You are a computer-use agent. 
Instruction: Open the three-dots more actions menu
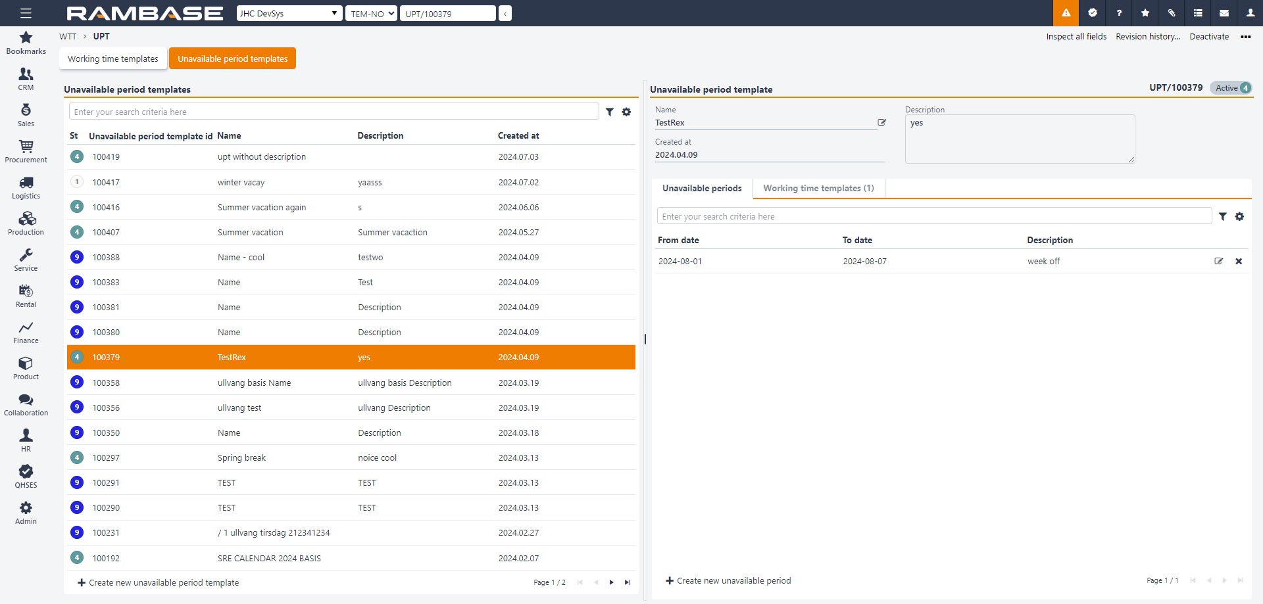tap(1245, 37)
